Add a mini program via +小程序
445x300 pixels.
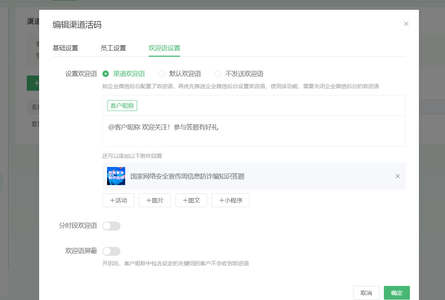click(230, 200)
